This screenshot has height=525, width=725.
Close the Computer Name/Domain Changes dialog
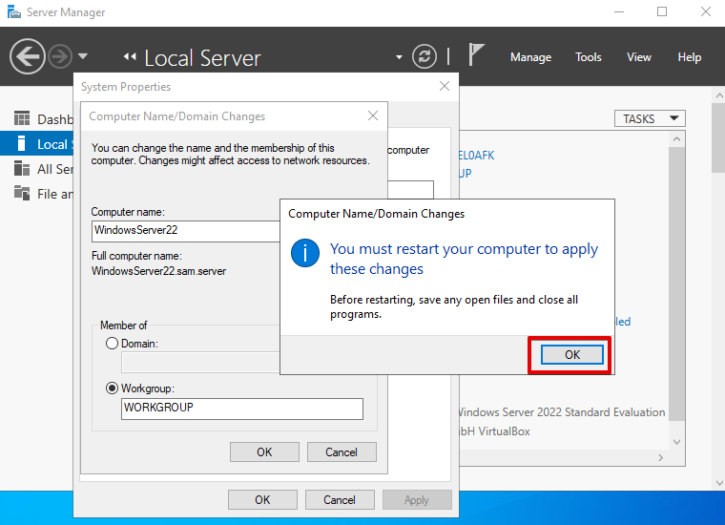pyautogui.click(x=373, y=116)
